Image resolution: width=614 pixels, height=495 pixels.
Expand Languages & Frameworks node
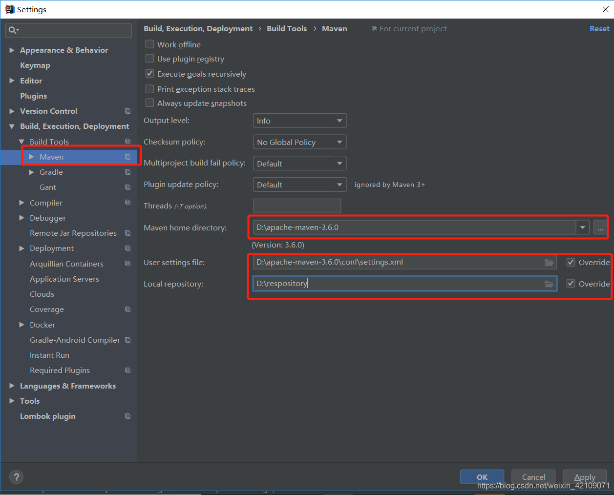(x=12, y=386)
